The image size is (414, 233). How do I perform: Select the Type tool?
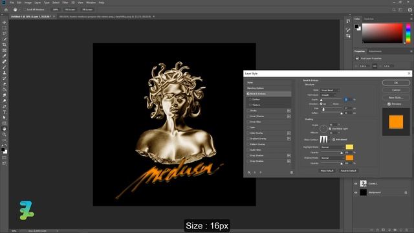[x=5, y=112]
